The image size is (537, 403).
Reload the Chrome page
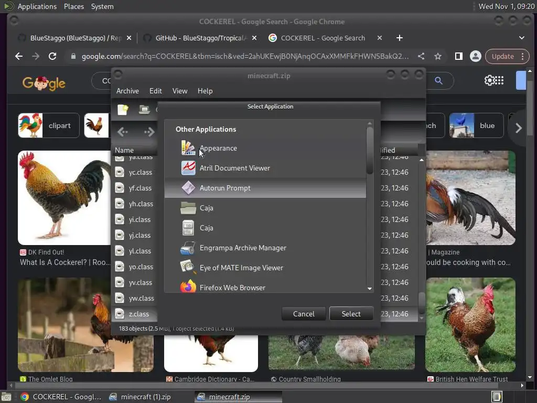[52, 56]
